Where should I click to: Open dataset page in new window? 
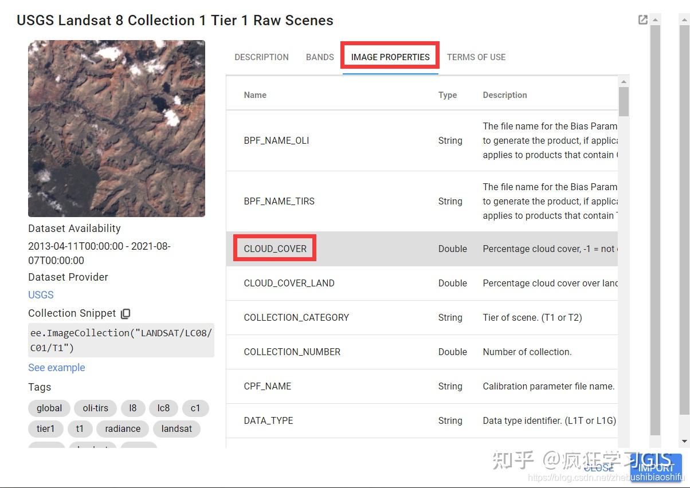coord(642,19)
